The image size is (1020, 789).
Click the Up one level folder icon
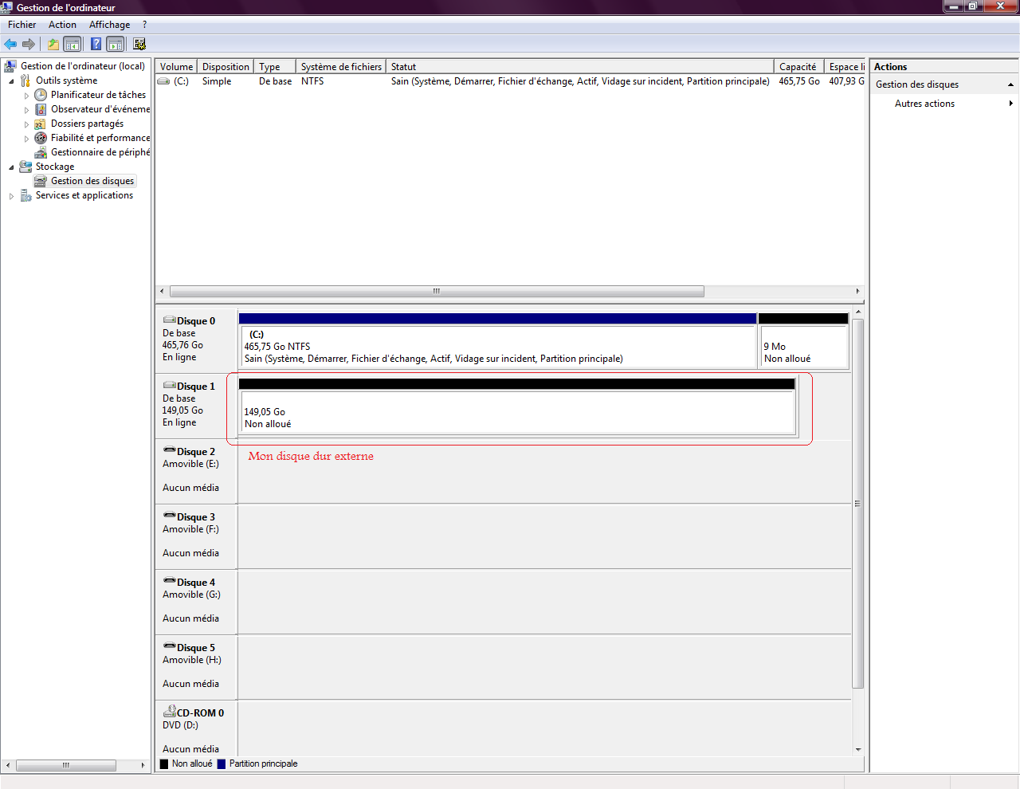coord(53,45)
